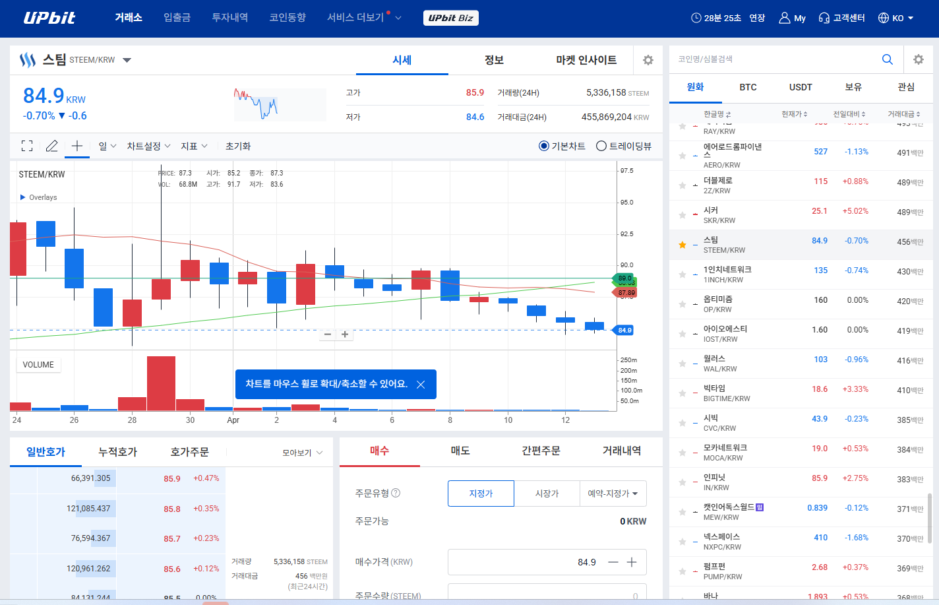Expand the Overlays section
Image resolution: width=939 pixels, height=605 pixels.
[x=38, y=197]
